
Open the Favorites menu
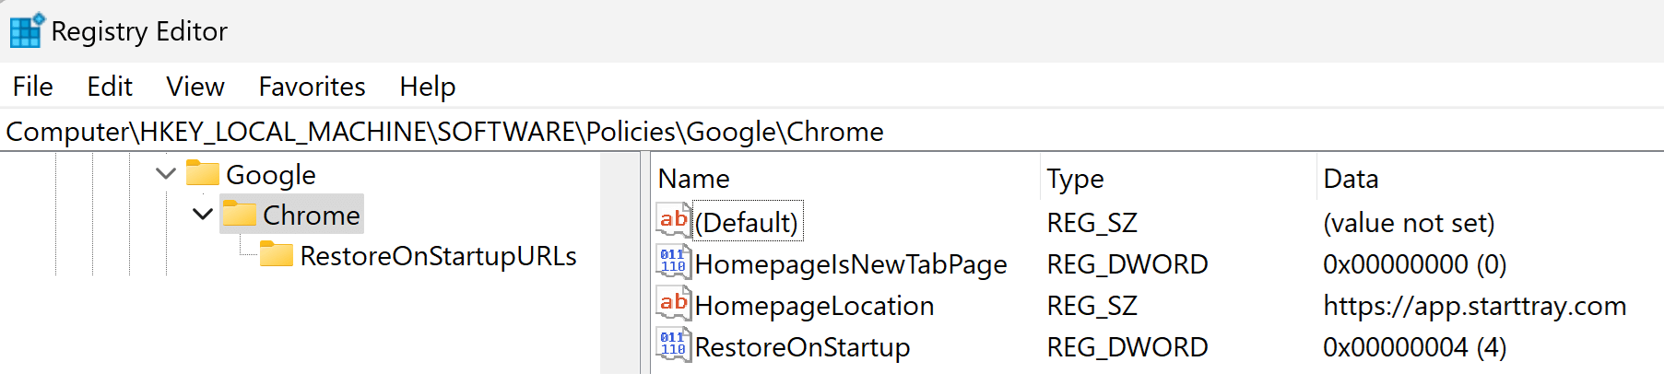(x=312, y=87)
